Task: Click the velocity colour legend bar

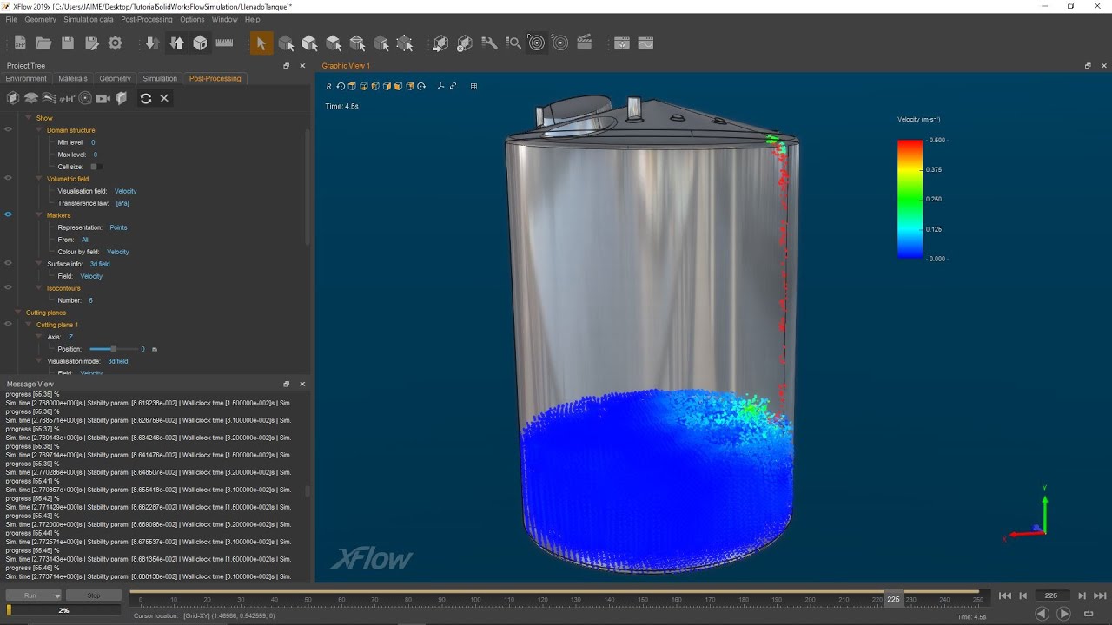Action: (x=910, y=199)
